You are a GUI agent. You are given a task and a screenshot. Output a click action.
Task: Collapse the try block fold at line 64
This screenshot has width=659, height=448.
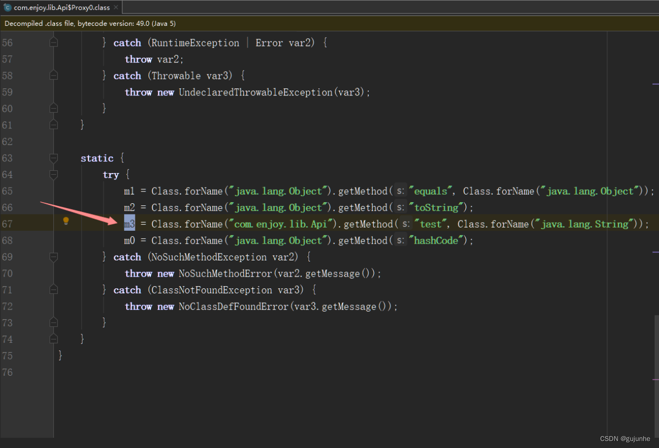53,175
